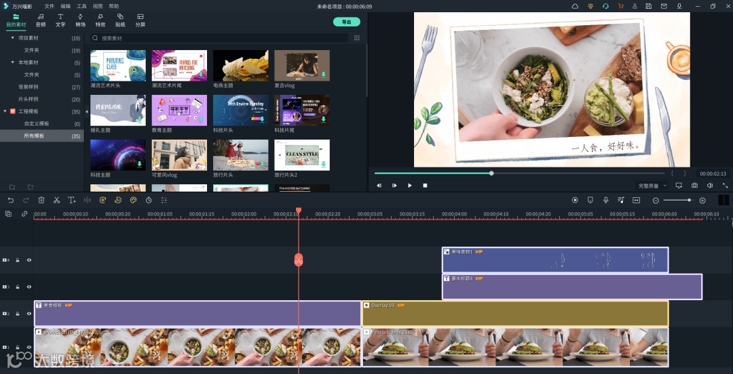Open the 我的素材 media tab

[16, 20]
